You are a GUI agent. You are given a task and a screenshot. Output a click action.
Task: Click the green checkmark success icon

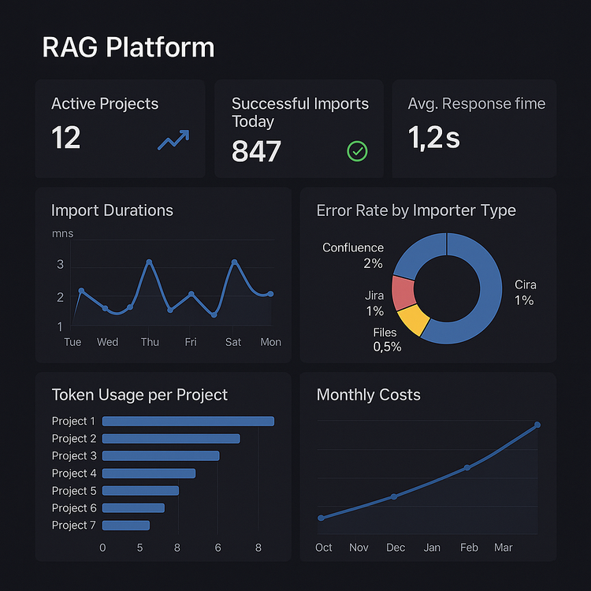click(357, 151)
